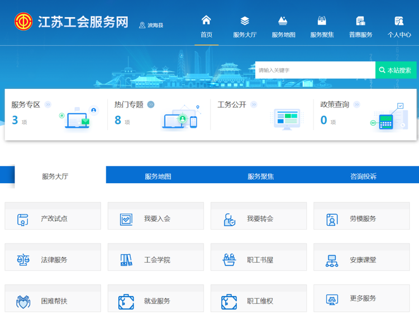The height and width of the screenshot is (314, 419).
Task: Select the 服务大厅 tab in blue bar
Action: 55,177
